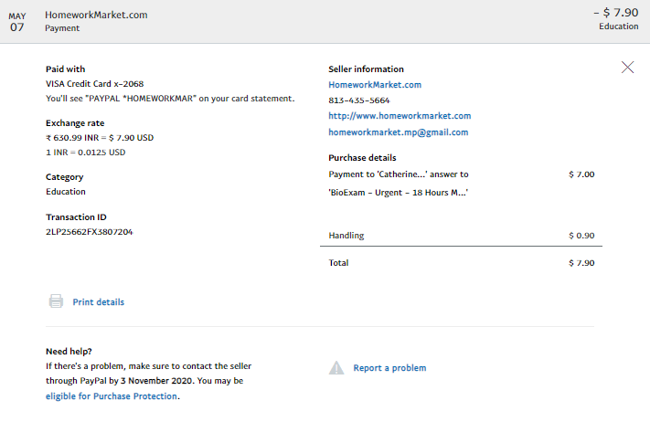Click the Exchange rate heading
The width and height of the screenshot is (650, 422).
(x=75, y=123)
